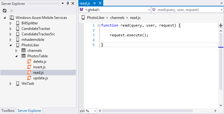This screenshot has height=114, width=224.
Task: Place the cursor on request.execute(); line
Action: coord(129,35)
